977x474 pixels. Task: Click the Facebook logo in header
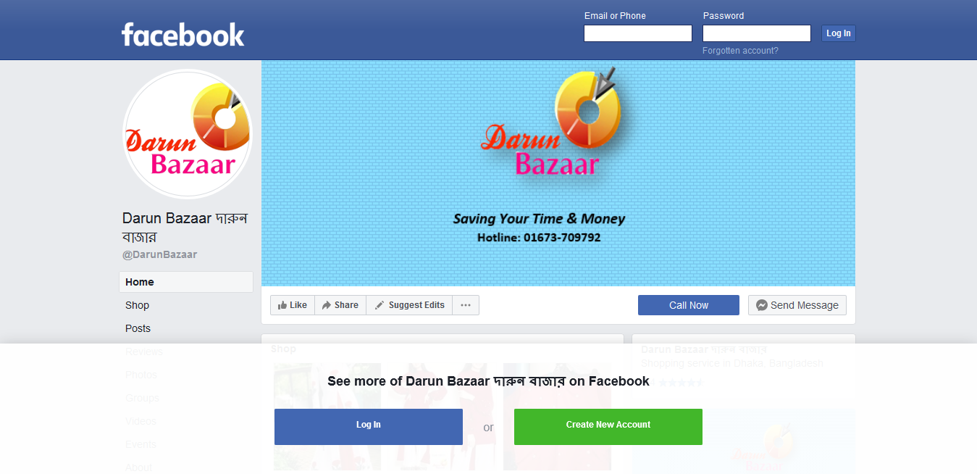coord(183,34)
